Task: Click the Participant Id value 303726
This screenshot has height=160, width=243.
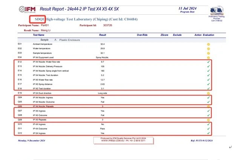Action: tap(108, 26)
